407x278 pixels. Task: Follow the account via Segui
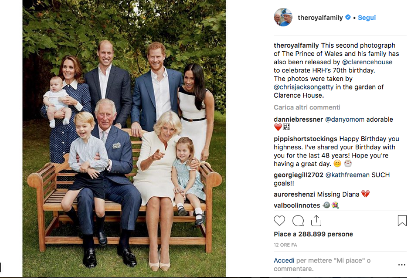pos(367,18)
